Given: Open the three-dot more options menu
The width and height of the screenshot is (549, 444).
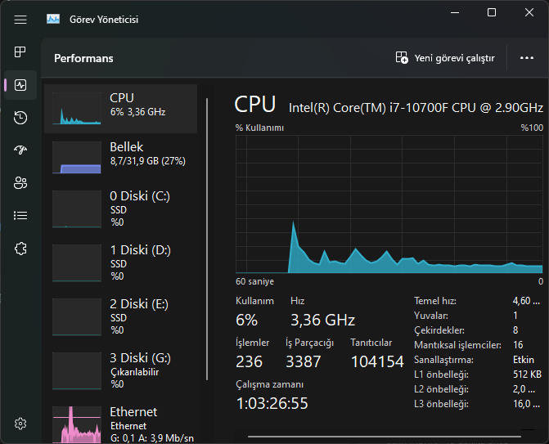Looking at the screenshot, I should pyautogui.click(x=526, y=58).
